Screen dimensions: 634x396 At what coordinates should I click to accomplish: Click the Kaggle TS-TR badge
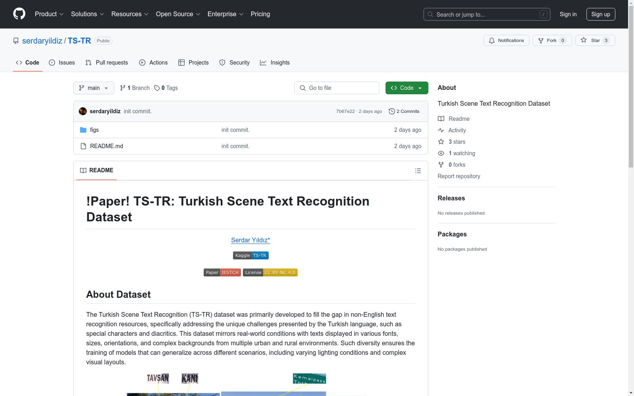pos(251,255)
